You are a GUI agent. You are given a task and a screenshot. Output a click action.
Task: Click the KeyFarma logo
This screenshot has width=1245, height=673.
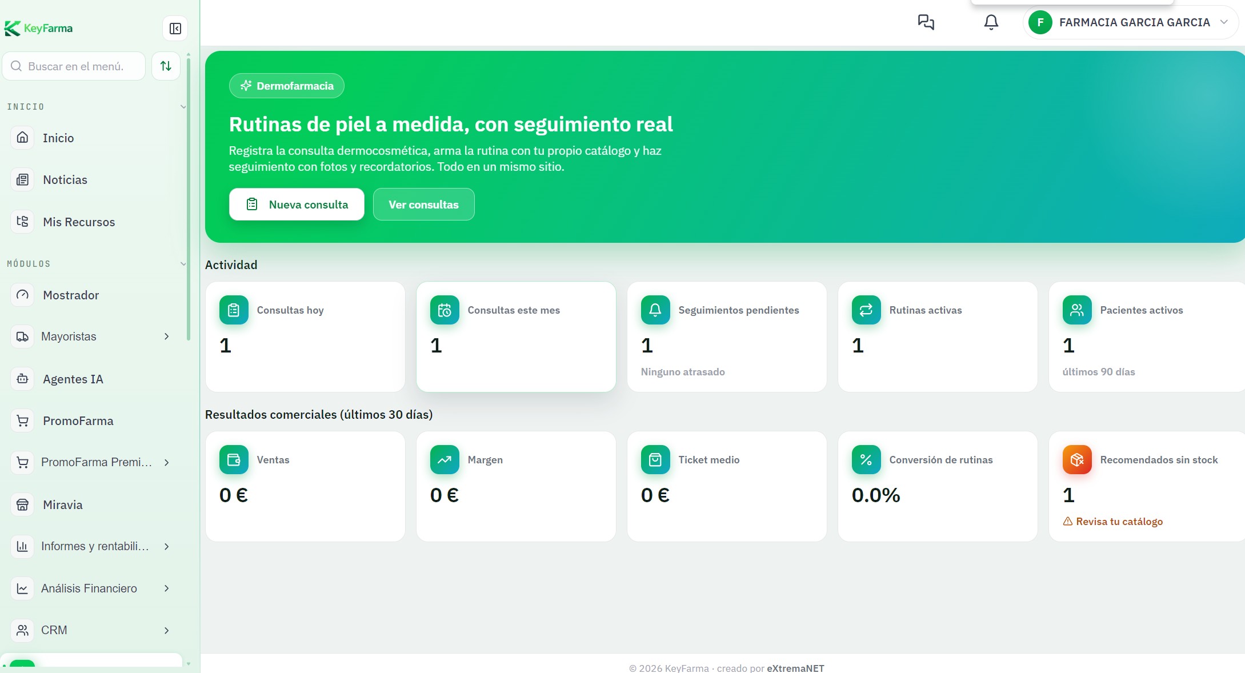point(38,28)
